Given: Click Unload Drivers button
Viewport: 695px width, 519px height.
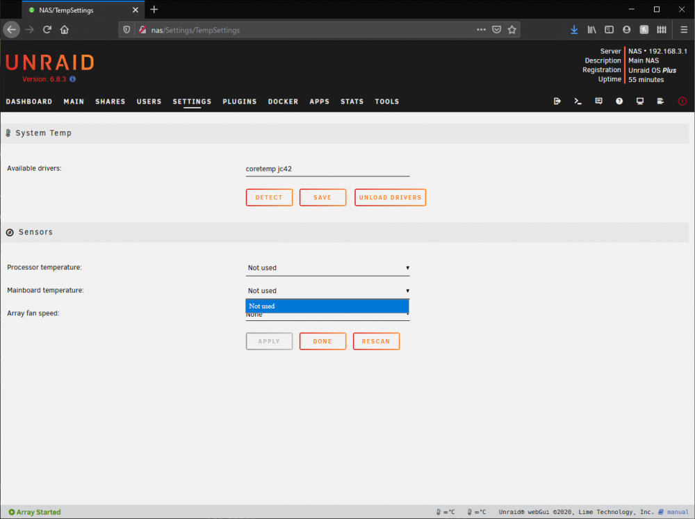Looking at the screenshot, I should tap(390, 197).
